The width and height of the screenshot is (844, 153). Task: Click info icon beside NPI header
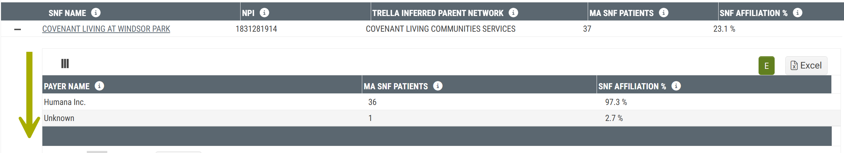point(264,13)
